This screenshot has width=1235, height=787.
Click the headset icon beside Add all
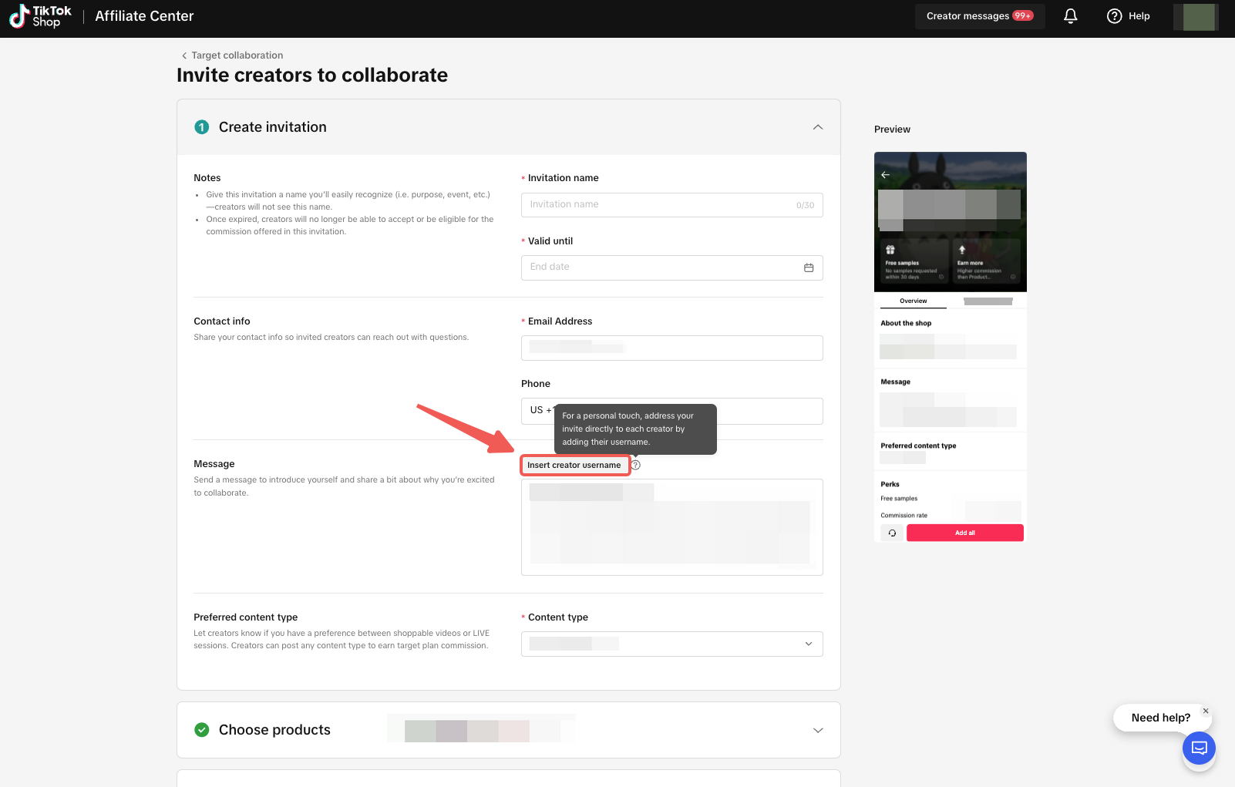click(892, 533)
